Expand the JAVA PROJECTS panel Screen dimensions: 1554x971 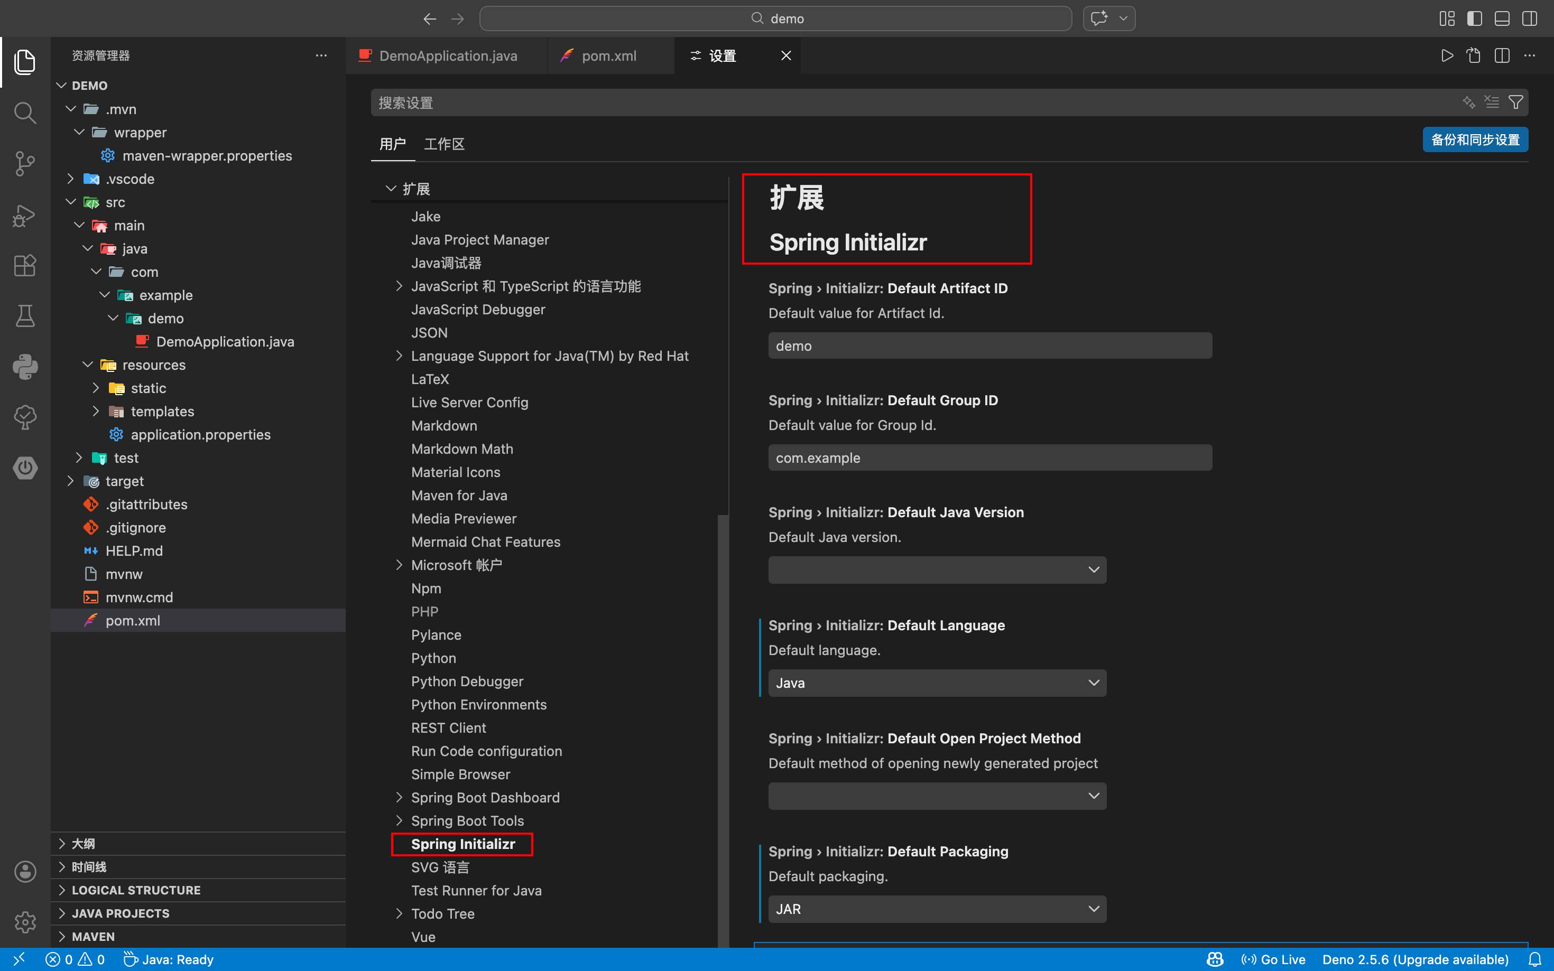[198, 913]
